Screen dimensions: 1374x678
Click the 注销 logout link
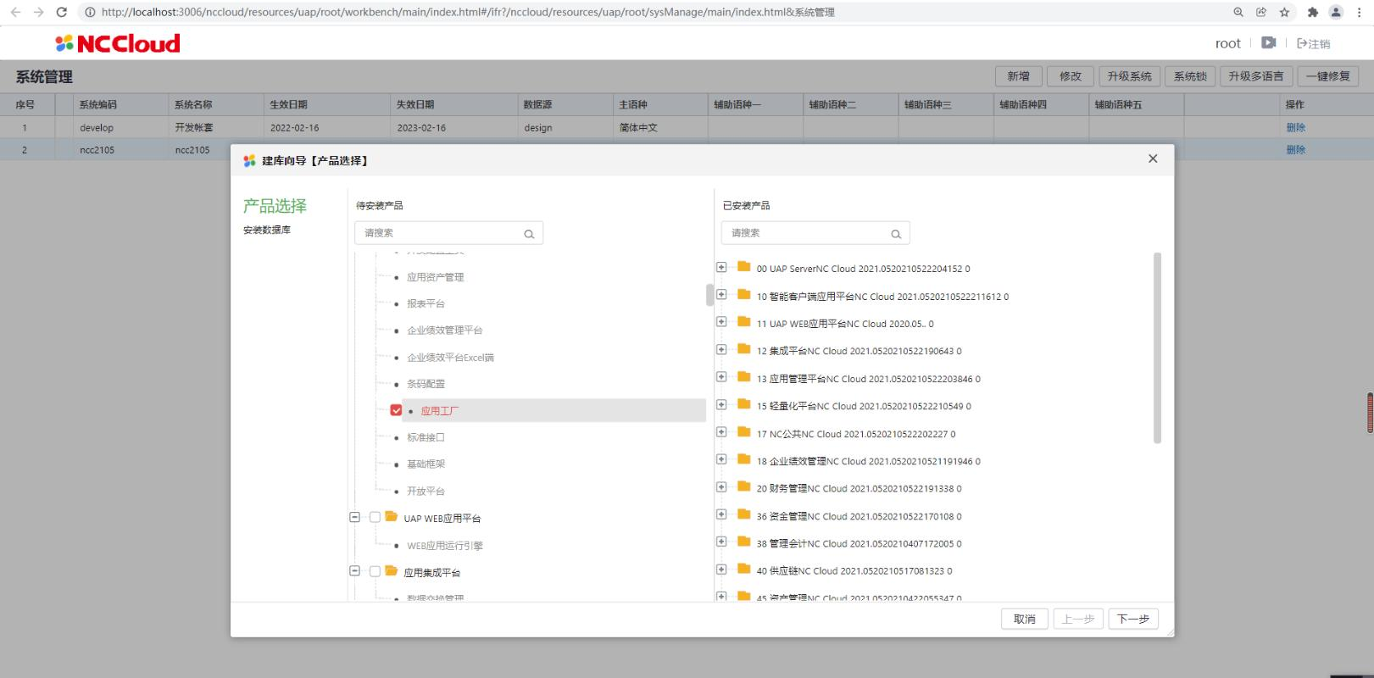coord(1314,43)
